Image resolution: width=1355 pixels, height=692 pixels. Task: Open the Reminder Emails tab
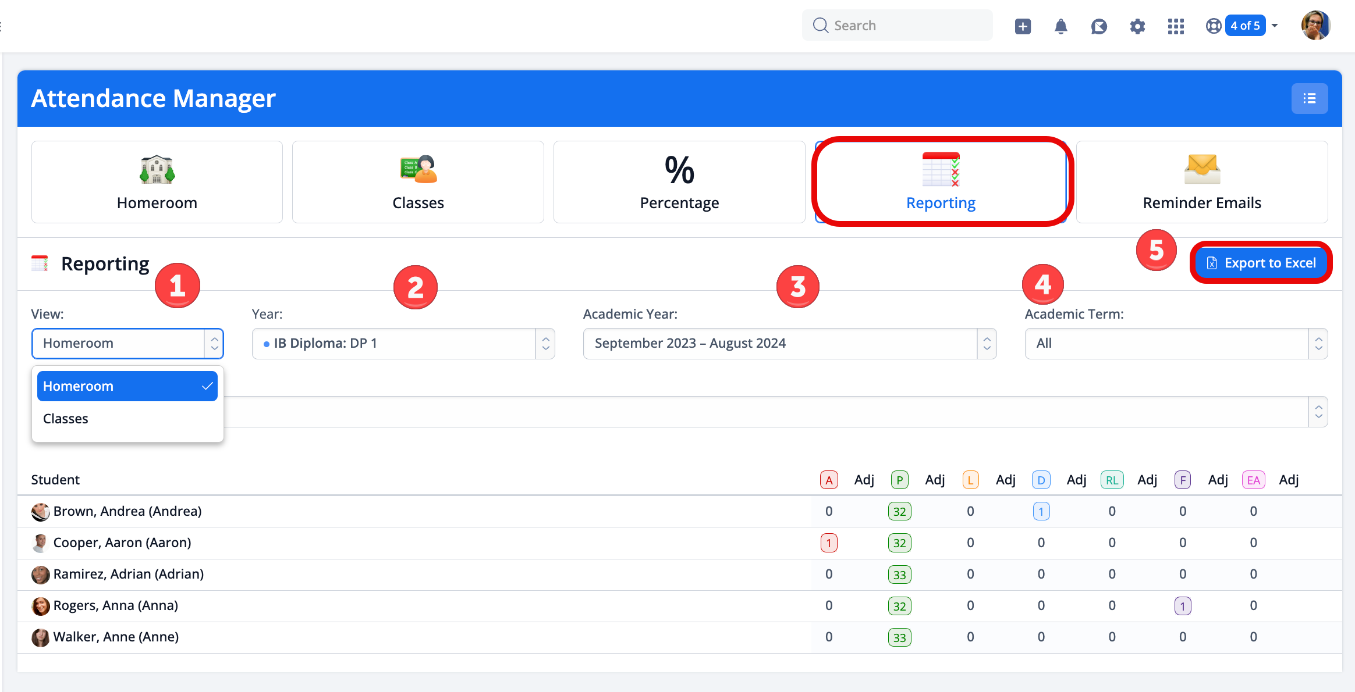coord(1201,182)
